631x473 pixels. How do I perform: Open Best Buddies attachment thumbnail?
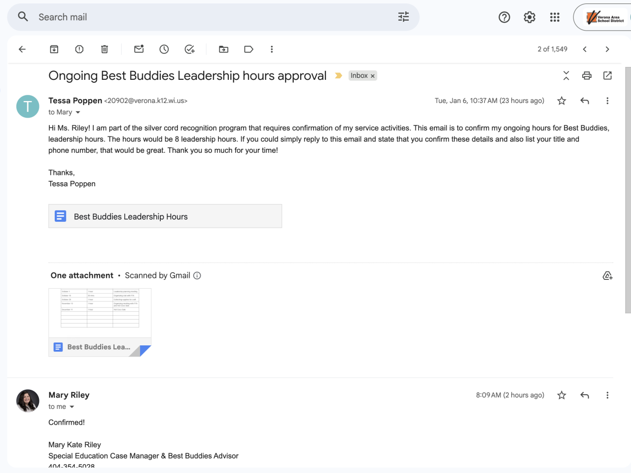tap(100, 322)
